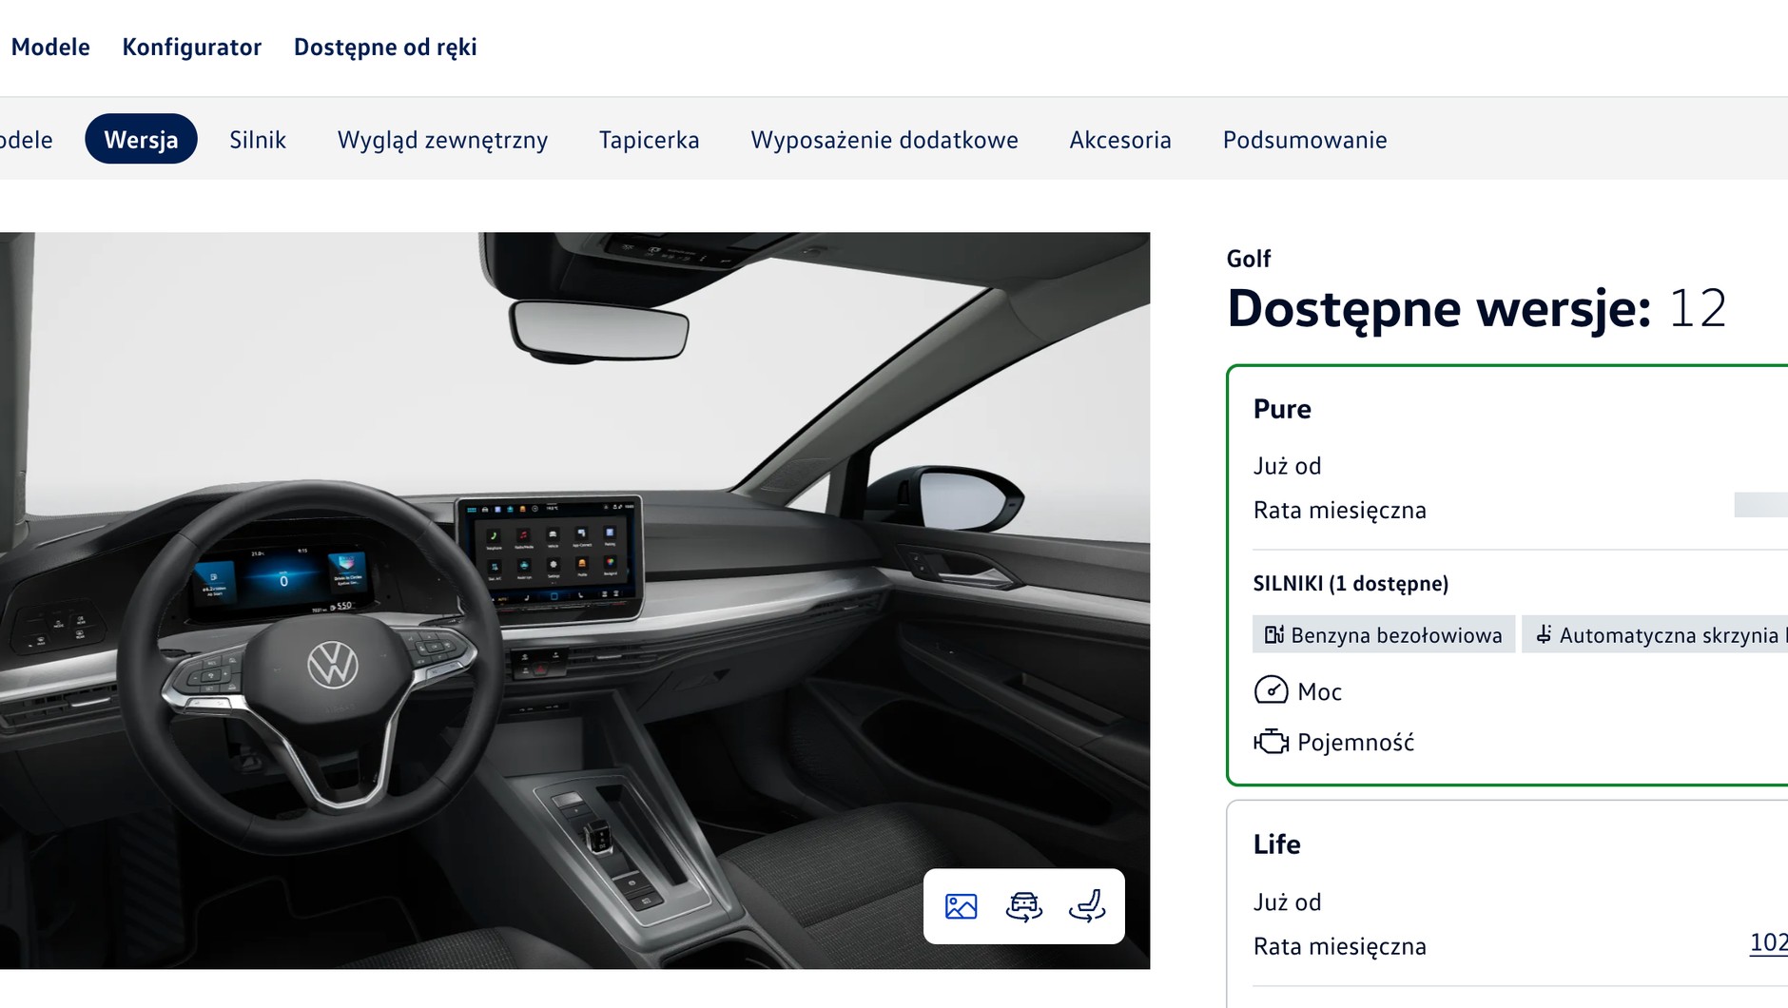
Task: Go to the Tapicerka step
Action: click(649, 140)
